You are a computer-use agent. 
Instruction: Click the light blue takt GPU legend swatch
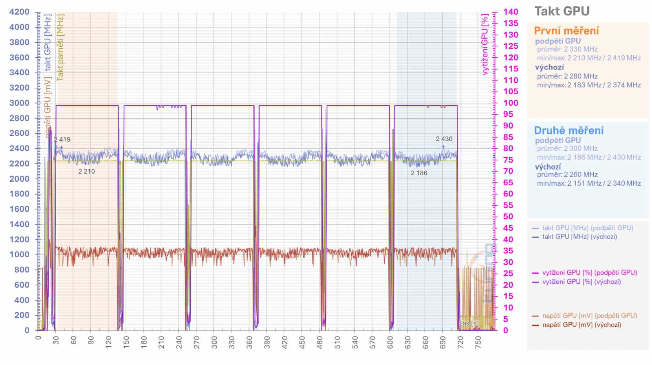[535, 228]
